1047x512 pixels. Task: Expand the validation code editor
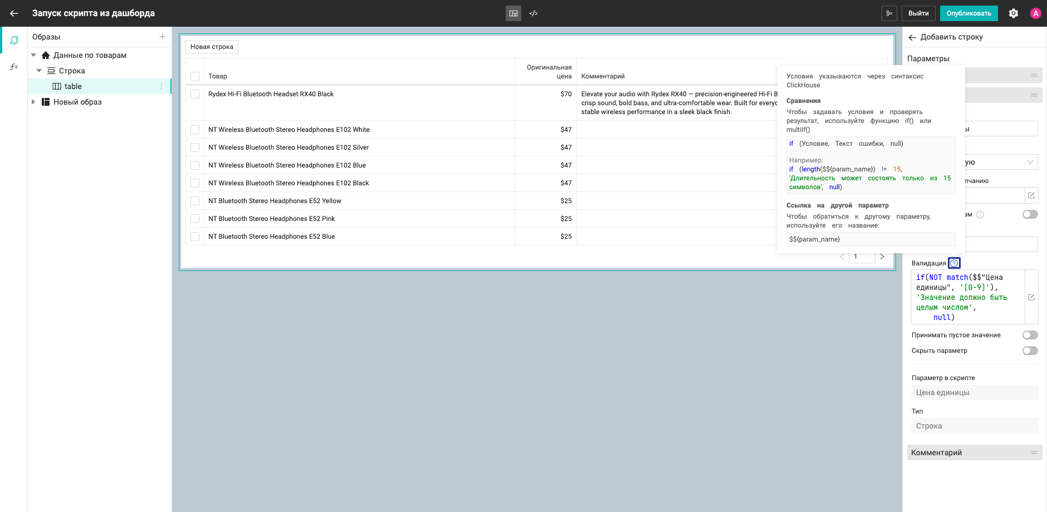point(1031,297)
